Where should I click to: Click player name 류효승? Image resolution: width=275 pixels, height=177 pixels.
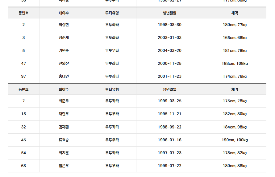coord(64,140)
